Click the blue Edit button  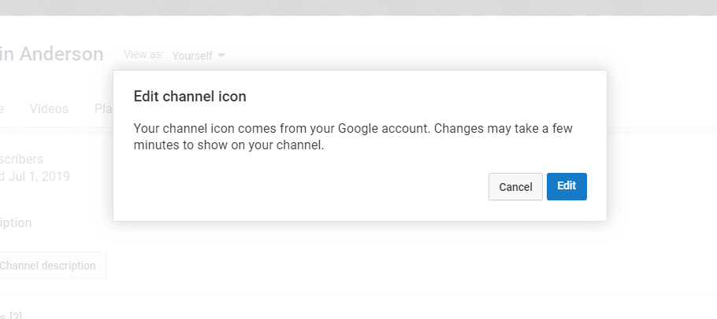coord(567,186)
